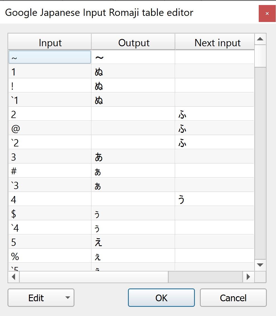
Task: Close the Romaji table editor window
Action: 267,13
